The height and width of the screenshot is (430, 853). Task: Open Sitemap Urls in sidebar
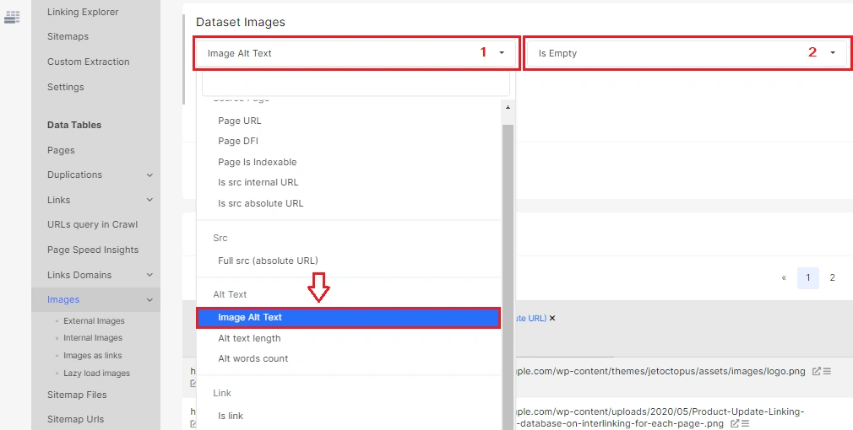point(76,419)
